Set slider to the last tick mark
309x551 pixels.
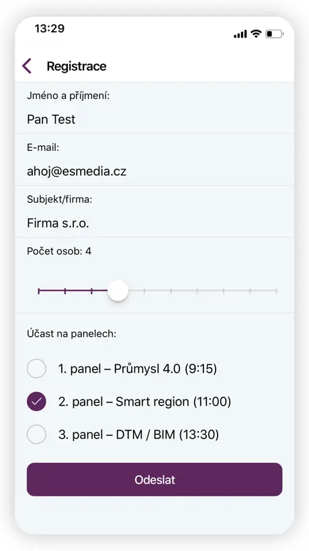[276, 291]
